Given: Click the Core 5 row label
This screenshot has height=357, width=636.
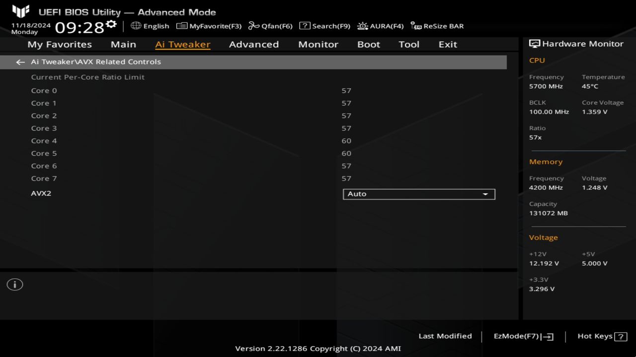Looking at the screenshot, I should [x=44, y=153].
